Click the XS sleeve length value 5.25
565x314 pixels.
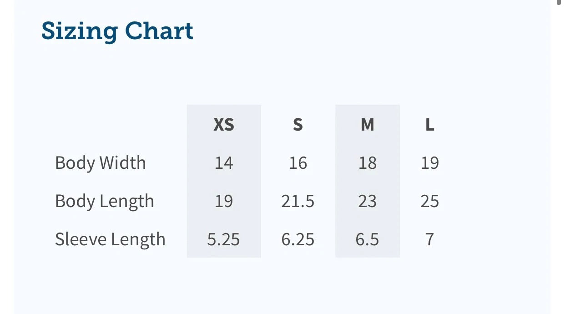click(x=224, y=239)
